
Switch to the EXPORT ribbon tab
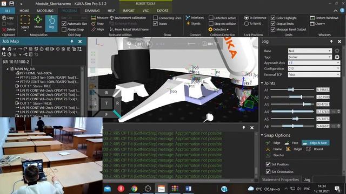tap(162, 11)
